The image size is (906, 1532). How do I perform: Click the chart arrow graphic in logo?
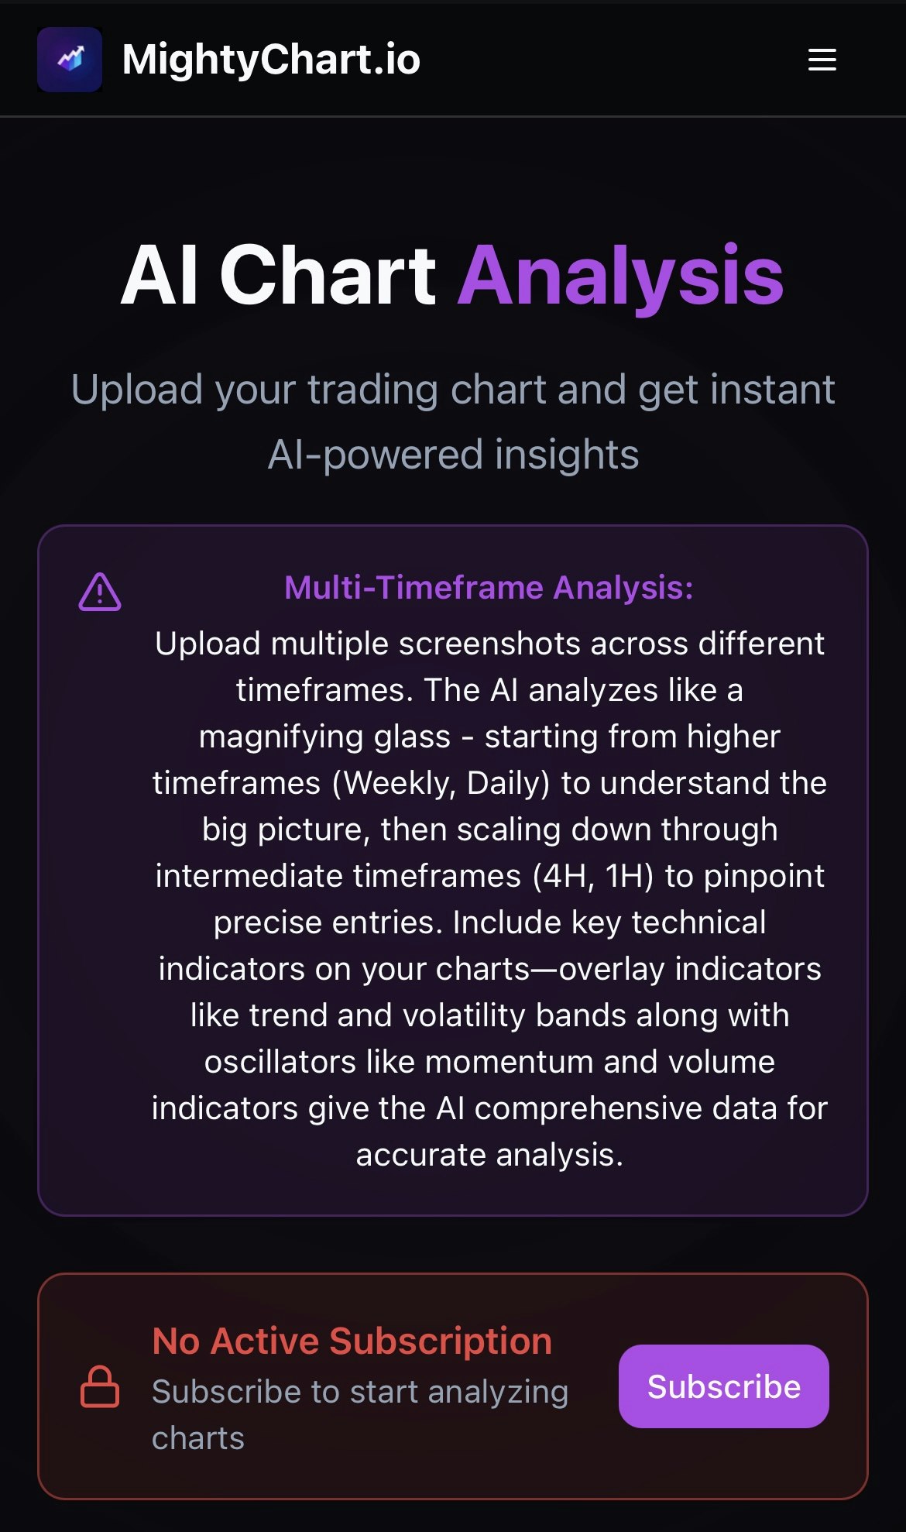coord(69,58)
